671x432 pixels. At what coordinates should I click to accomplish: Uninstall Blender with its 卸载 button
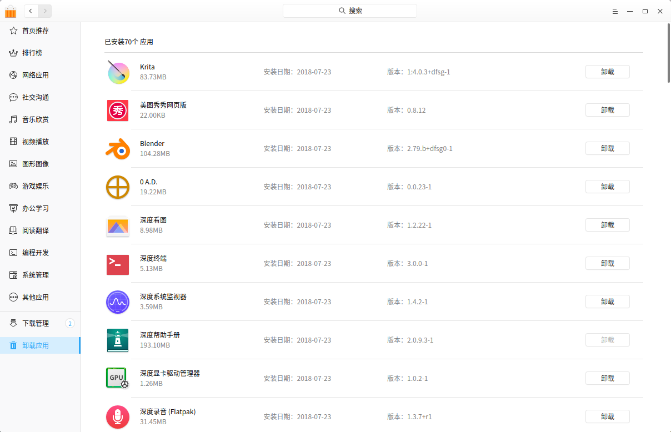pos(608,148)
